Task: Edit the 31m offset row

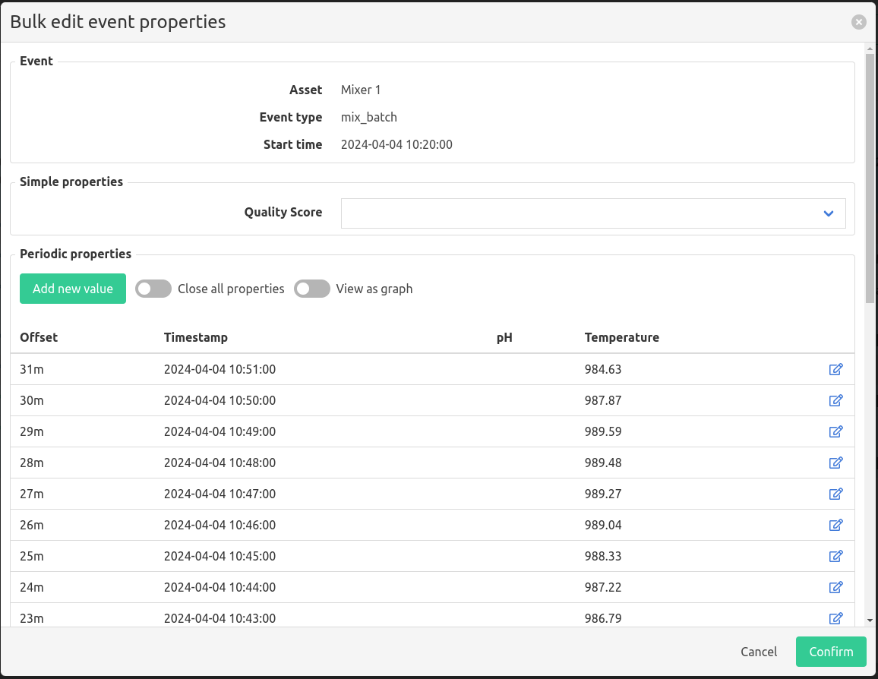Action: (x=835, y=369)
